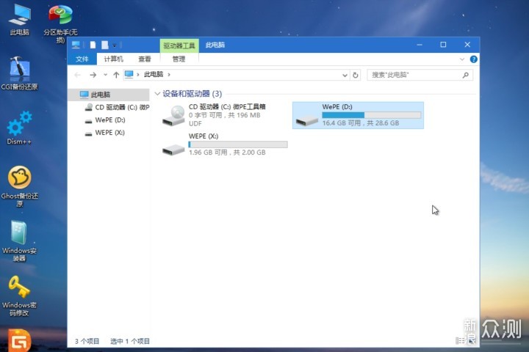529x352 pixels.
Task: Refresh the 此电脑 view
Action: click(x=356, y=75)
